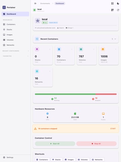
Task: Click the 23.5 GB RAM value
Action: point(75,117)
